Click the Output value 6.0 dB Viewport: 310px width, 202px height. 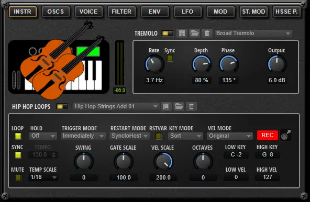tap(277, 80)
